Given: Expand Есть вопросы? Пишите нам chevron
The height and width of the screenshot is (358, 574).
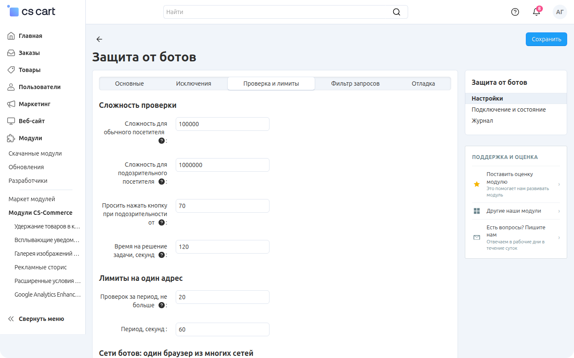Looking at the screenshot, I should [559, 237].
